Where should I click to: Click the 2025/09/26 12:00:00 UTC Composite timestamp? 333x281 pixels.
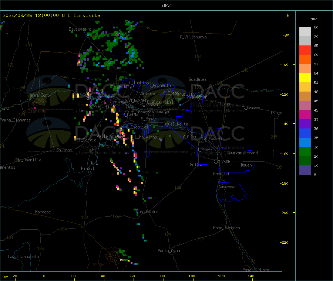[x=51, y=16]
